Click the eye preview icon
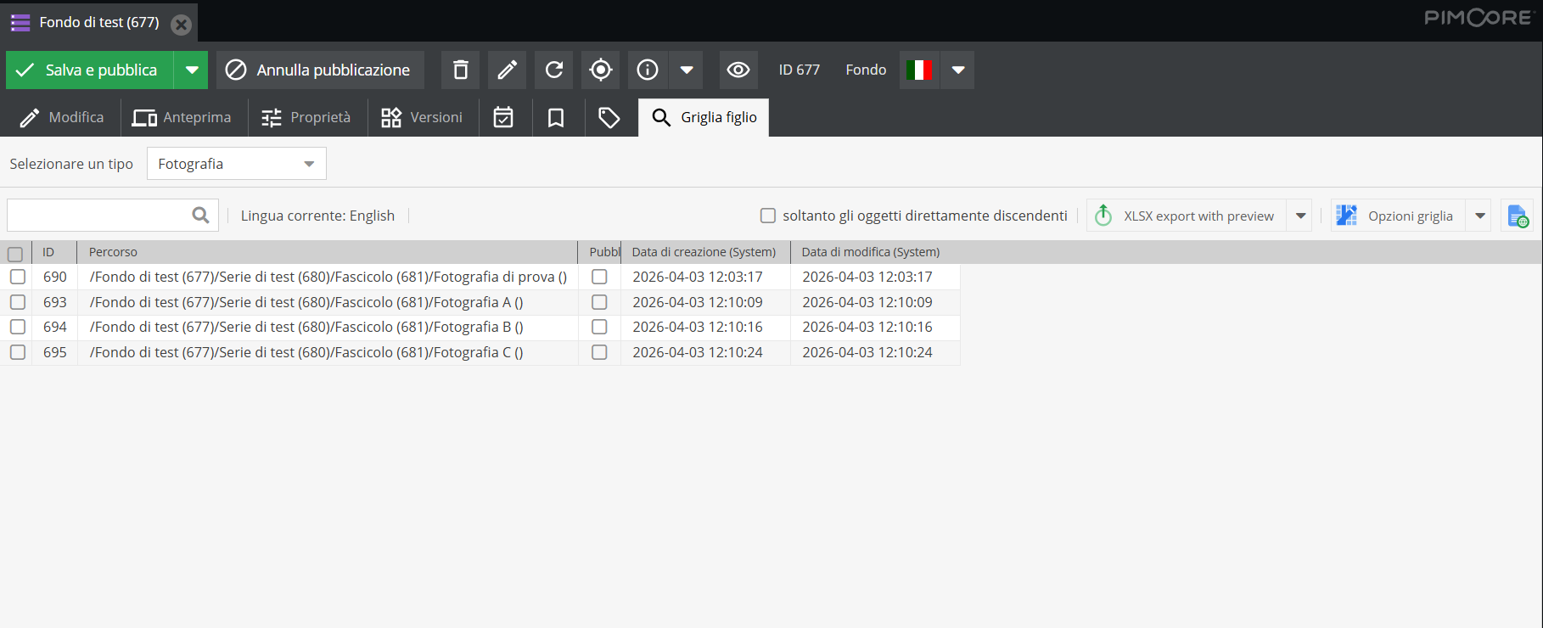The height and width of the screenshot is (628, 1543). click(738, 70)
